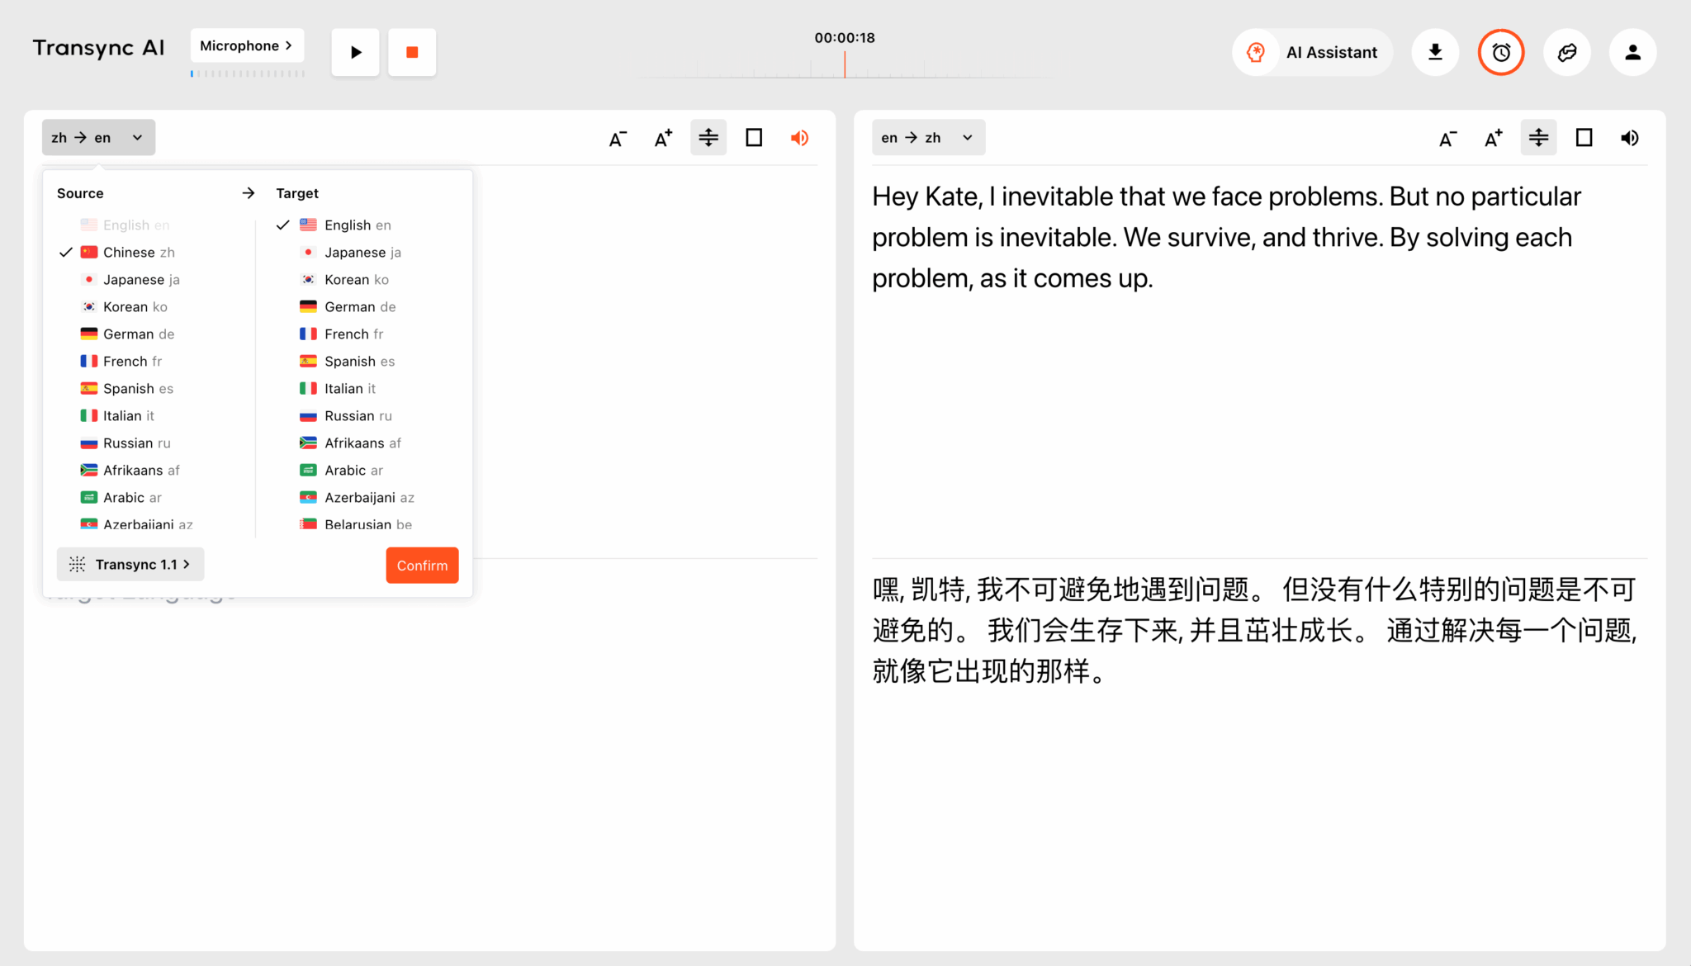Choose Korean as target language
The width and height of the screenshot is (1691, 966).
pyautogui.click(x=356, y=279)
